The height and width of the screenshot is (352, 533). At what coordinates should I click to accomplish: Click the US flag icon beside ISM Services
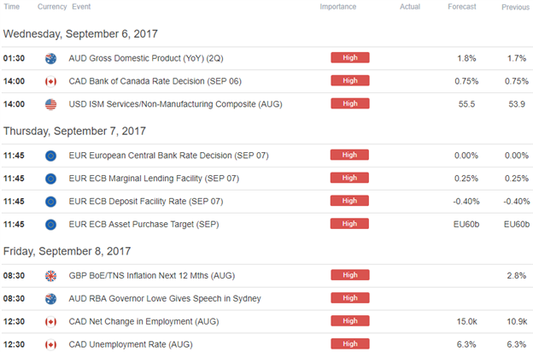point(50,104)
